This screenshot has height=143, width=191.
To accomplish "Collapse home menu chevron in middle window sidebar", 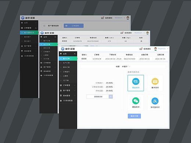I will 55,37.
